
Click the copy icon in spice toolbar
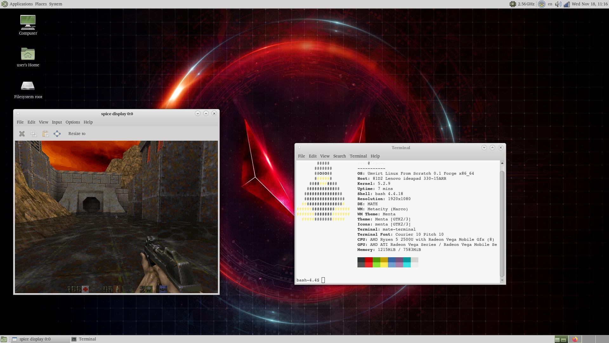tap(34, 134)
